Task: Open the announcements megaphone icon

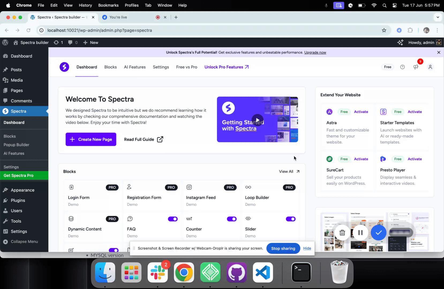Action: pos(416,67)
